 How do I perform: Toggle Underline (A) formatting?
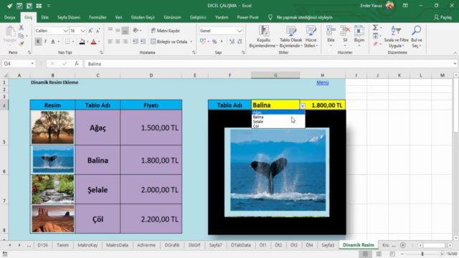point(53,42)
